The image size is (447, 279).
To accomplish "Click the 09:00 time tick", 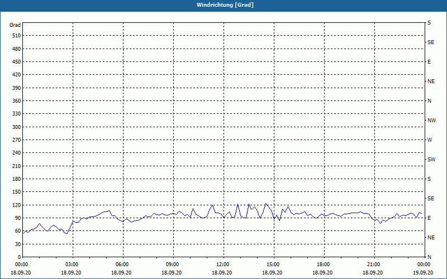I will (173, 264).
